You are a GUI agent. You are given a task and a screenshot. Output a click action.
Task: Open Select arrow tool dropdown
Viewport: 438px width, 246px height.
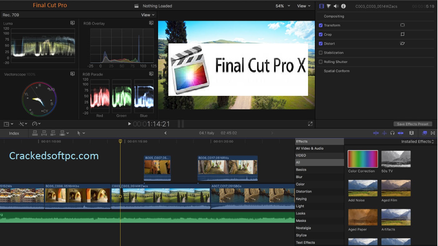[x=81, y=133]
